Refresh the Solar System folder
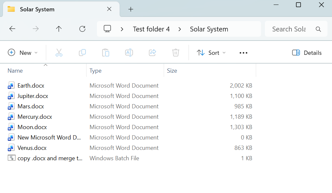 pyautogui.click(x=82, y=29)
